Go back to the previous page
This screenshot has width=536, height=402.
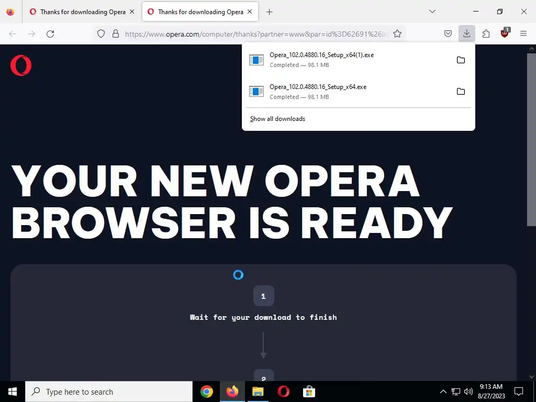[x=13, y=33]
